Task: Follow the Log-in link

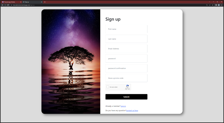Action: (123, 106)
